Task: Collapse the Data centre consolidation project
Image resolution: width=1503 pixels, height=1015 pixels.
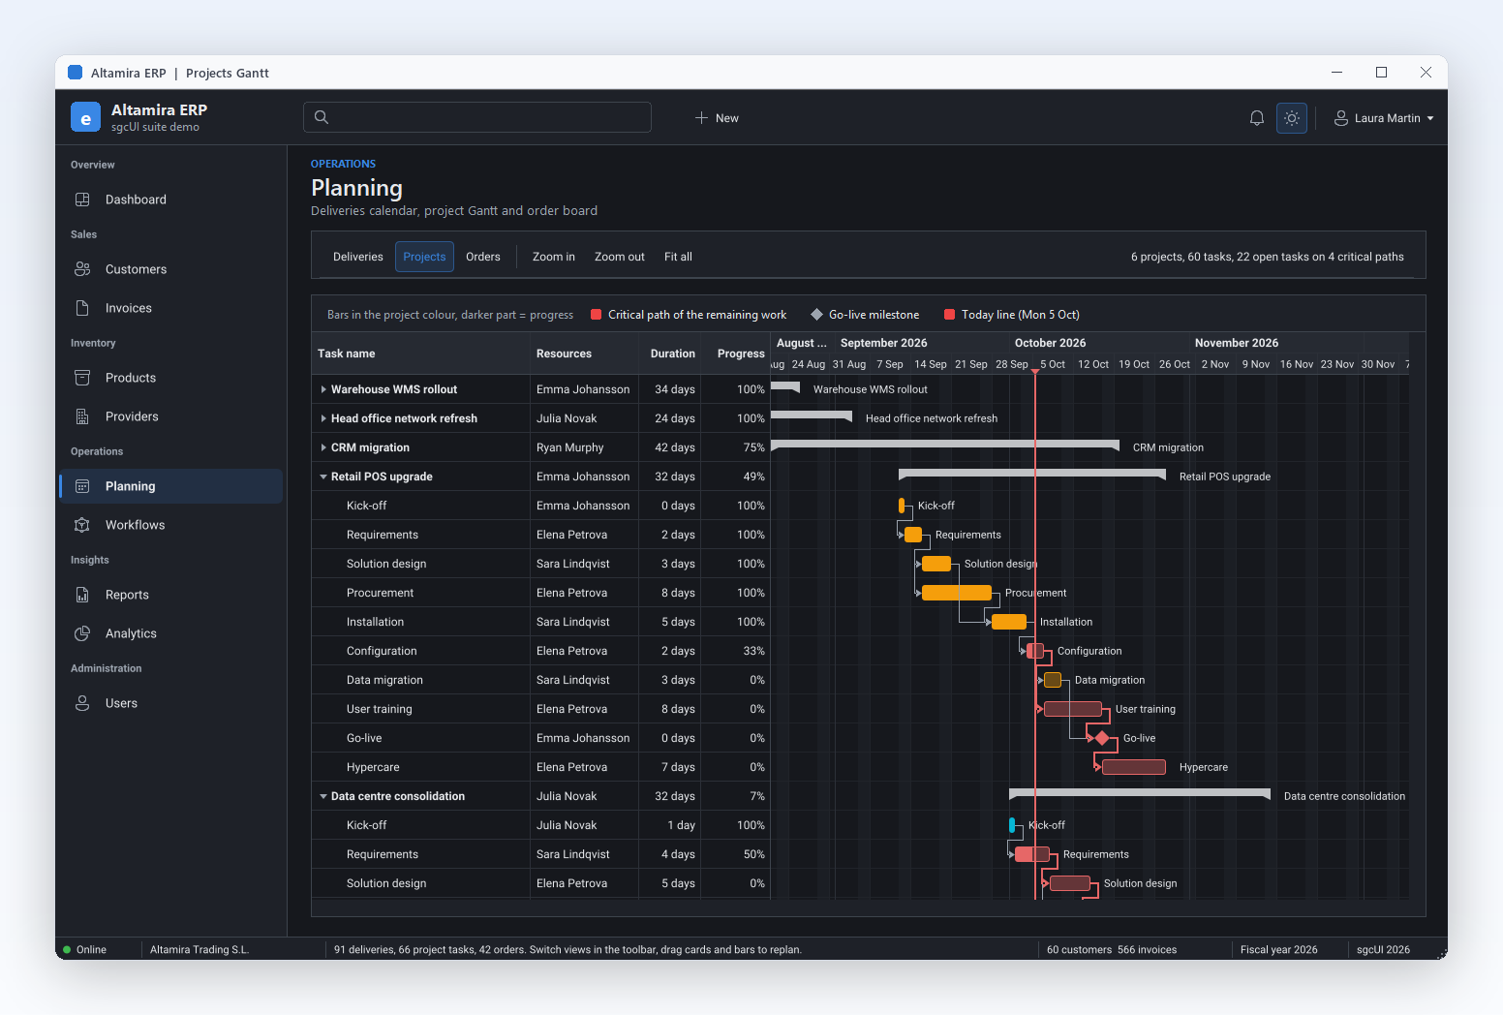Action: point(323,796)
